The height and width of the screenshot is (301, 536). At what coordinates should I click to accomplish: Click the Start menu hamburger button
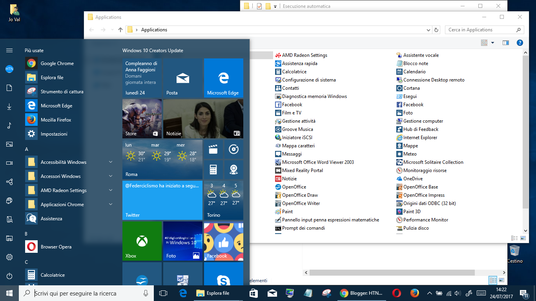9,51
